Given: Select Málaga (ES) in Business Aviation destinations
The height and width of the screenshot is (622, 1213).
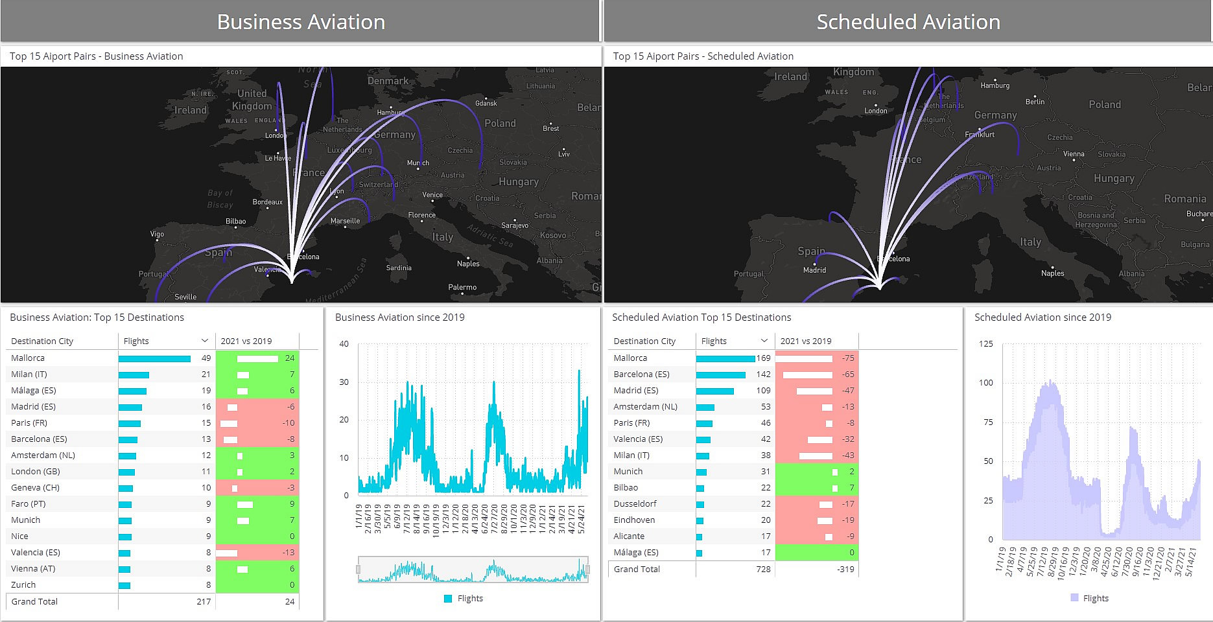Looking at the screenshot, I should 34,390.
